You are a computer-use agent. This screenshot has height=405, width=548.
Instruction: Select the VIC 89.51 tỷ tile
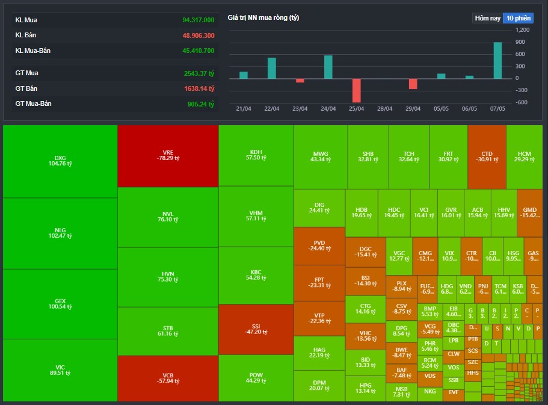point(60,370)
